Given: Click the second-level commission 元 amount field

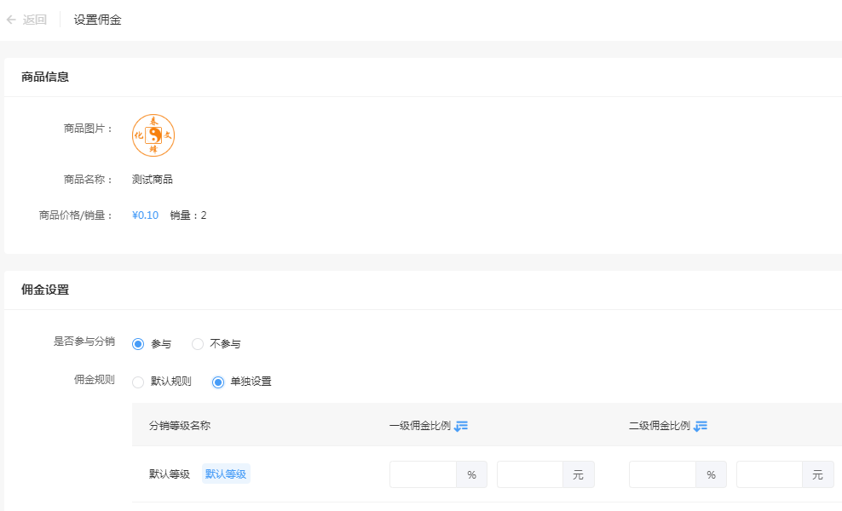Looking at the screenshot, I should tap(770, 474).
